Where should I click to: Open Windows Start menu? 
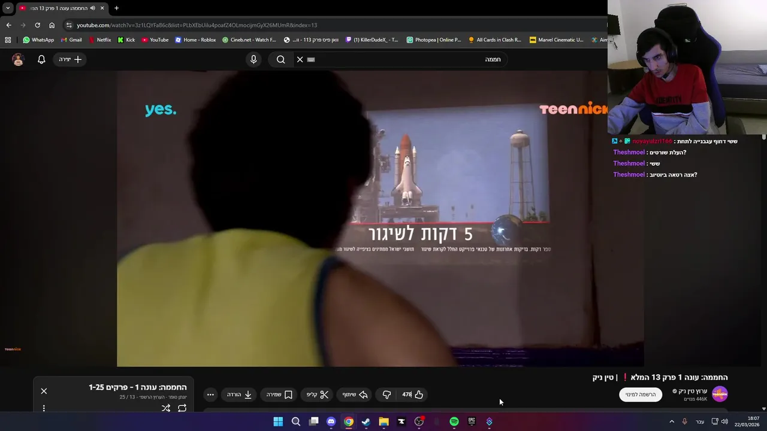click(x=278, y=421)
